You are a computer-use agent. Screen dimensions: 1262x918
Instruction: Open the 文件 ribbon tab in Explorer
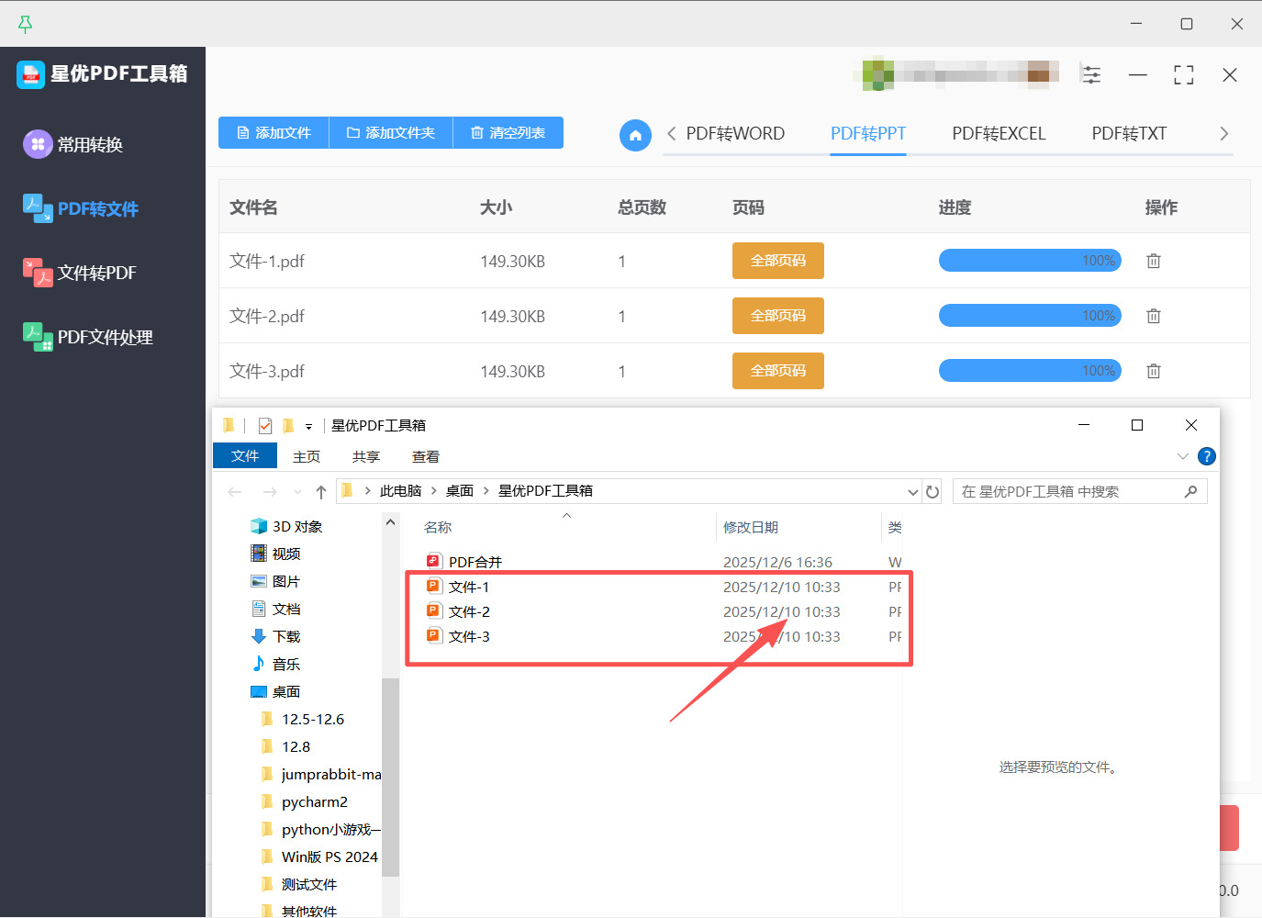tap(245, 456)
